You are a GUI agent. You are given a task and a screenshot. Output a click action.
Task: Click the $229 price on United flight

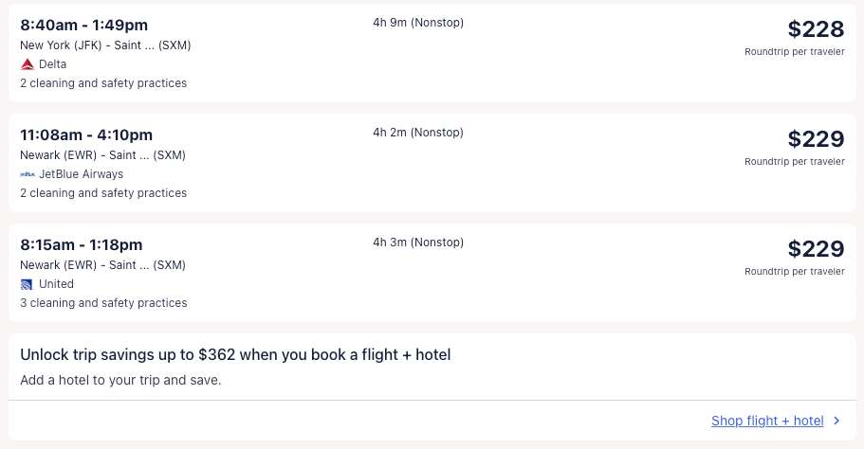816,249
